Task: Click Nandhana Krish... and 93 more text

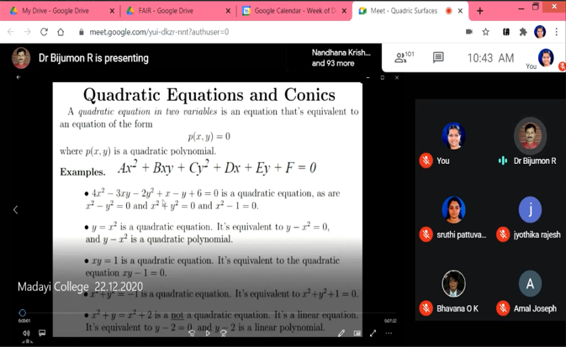Action: click(340, 57)
